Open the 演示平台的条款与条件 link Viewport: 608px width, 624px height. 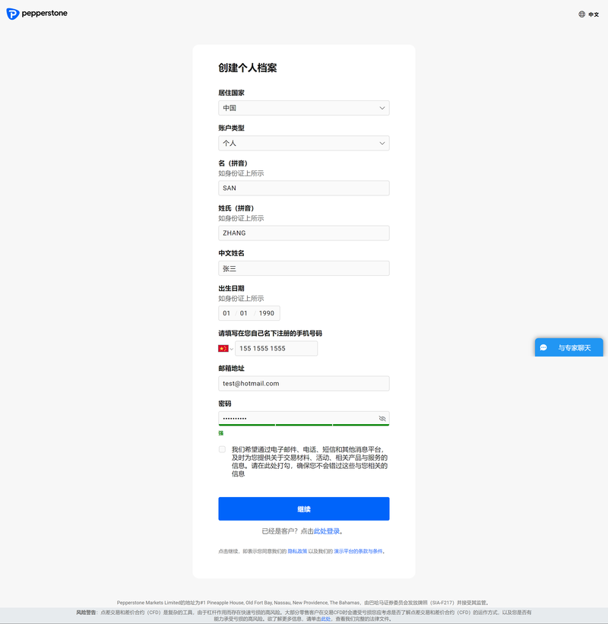pyautogui.click(x=363, y=551)
